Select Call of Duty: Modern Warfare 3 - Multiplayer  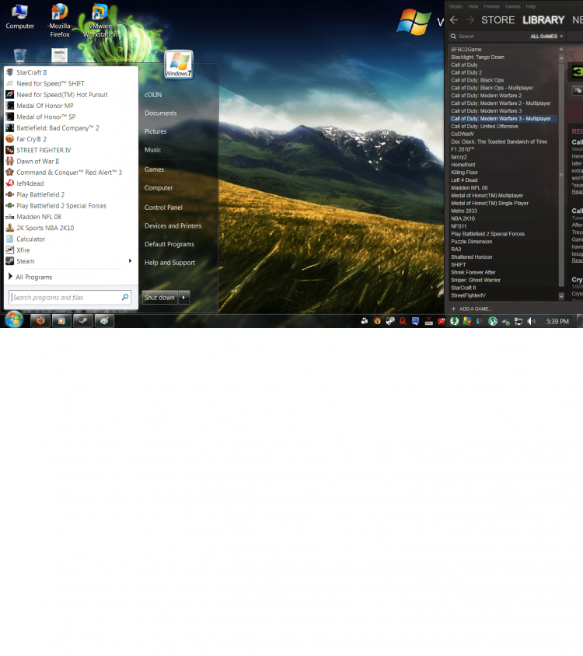coord(503,119)
